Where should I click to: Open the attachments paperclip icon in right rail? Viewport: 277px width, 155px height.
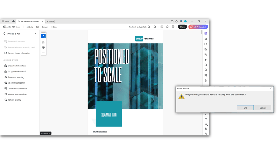point(206,60)
